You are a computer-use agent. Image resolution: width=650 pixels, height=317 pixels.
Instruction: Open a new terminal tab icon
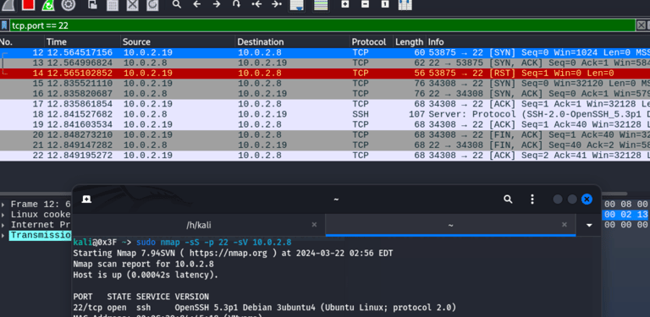tap(86, 199)
